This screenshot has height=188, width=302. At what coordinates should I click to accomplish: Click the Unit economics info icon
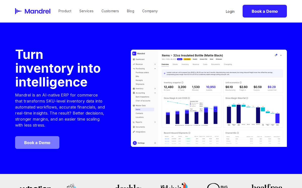[x=241, y=82]
